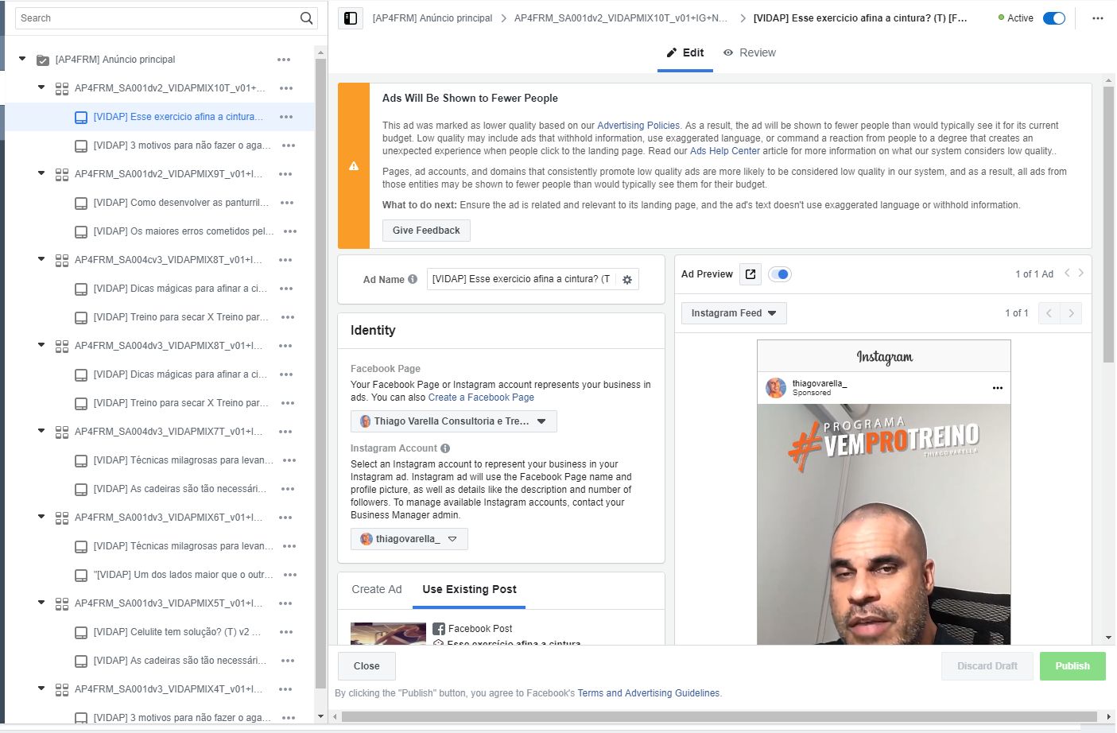Screen dimensions: 1117x733
Task: Open ad preview in new window icon
Action: pyautogui.click(x=750, y=274)
